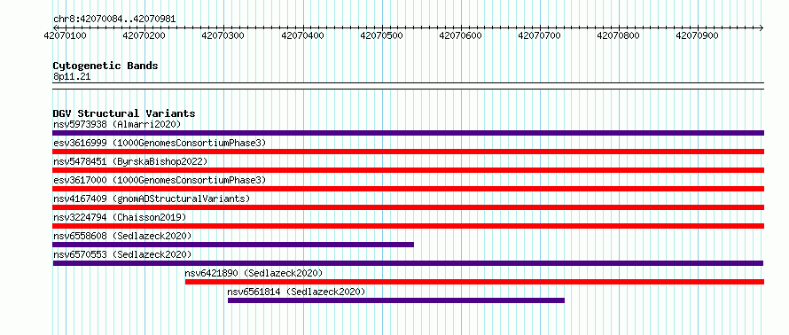This screenshot has width=789, height=335.
Task: Click ruler position 42070300
Action: [x=223, y=35]
